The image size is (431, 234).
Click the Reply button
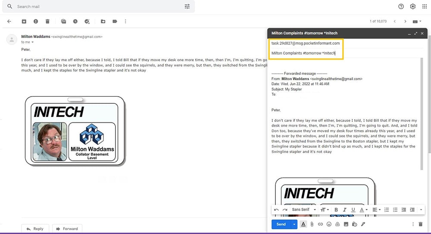pyautogui.click(x=35, y=228)
